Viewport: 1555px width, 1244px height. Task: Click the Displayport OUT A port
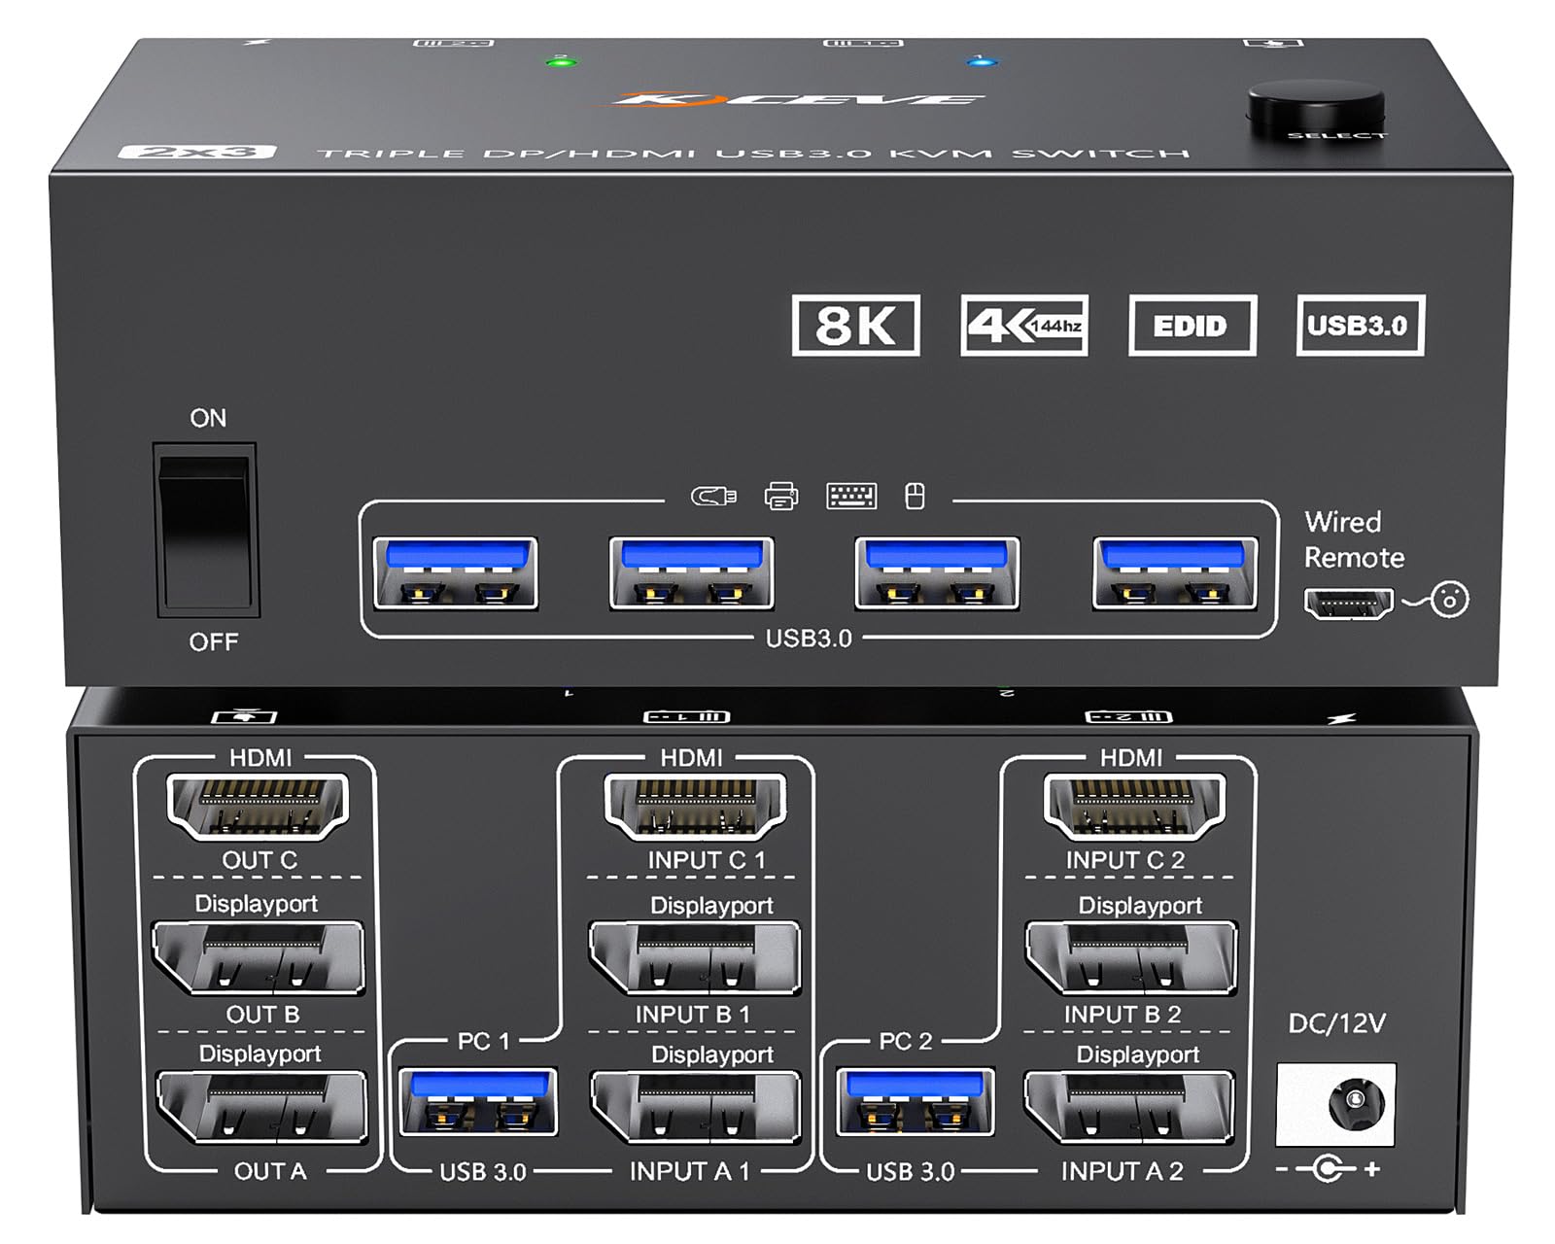click(x=261, y=1108)
